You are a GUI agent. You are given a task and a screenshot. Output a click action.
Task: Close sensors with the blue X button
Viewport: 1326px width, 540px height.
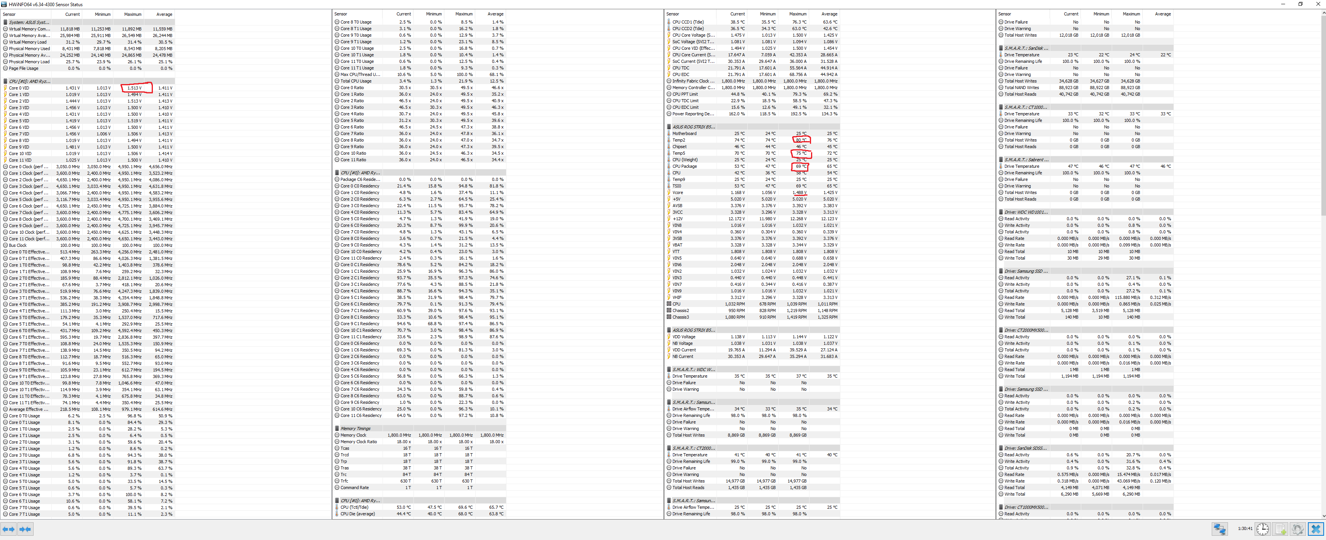coord(1316,529)
